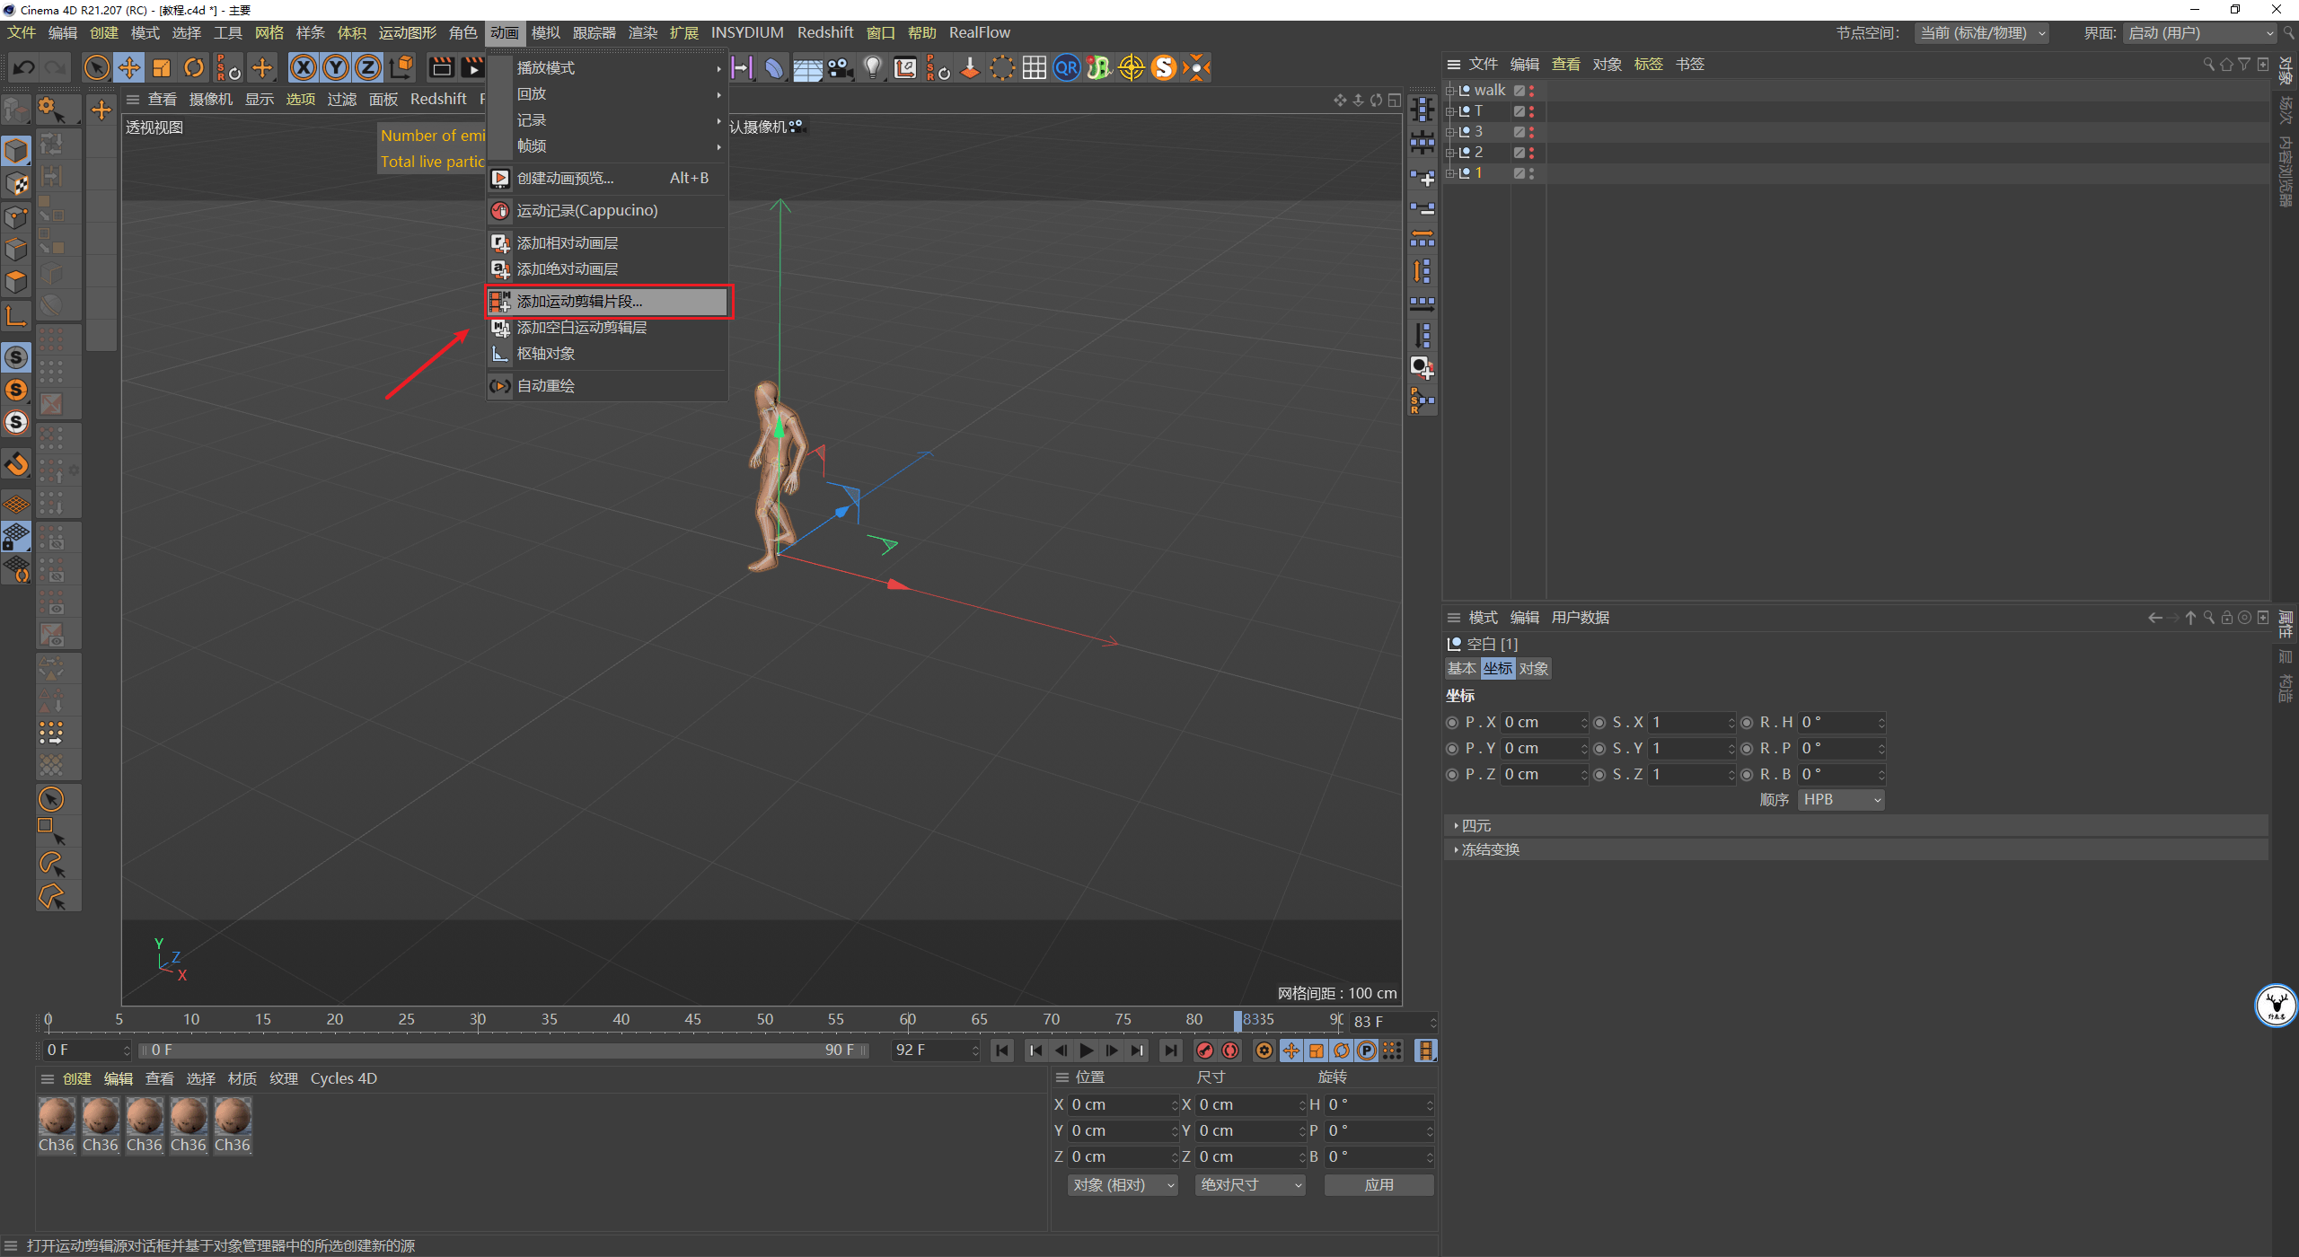Toggle the Z axis lock button
Image resolution: width=2299 pixels, height=1257 pixels.
pos(368,67)
